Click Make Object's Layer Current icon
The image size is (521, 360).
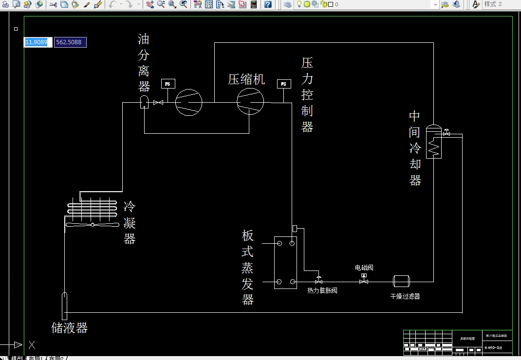click(x=445, y=4)
